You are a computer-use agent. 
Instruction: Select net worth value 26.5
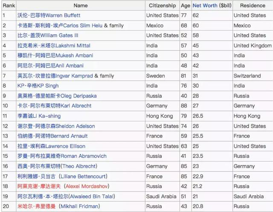(198, 116)
